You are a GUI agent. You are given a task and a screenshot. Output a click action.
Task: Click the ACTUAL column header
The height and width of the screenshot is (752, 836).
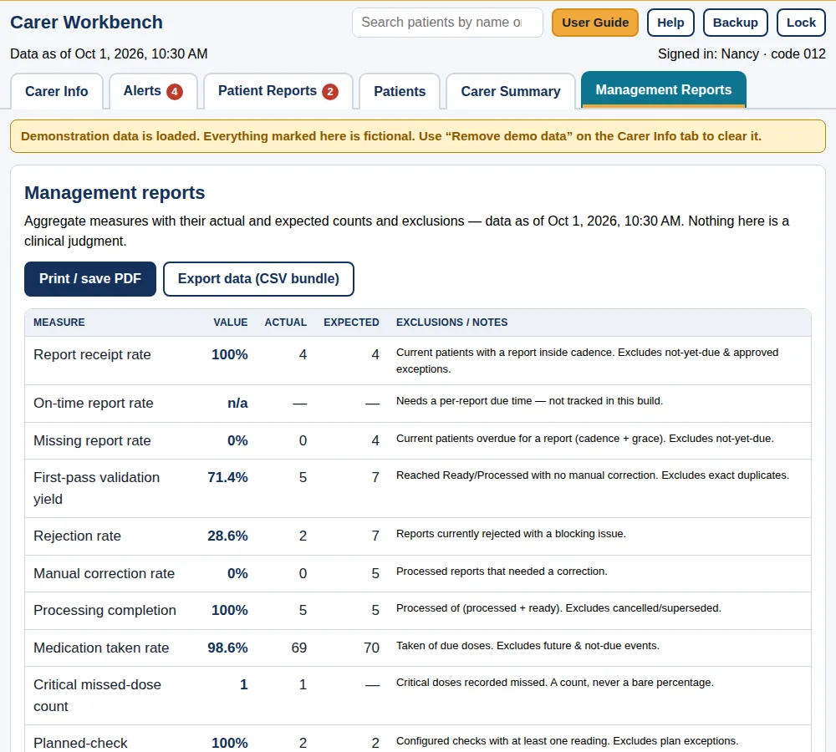286,323
